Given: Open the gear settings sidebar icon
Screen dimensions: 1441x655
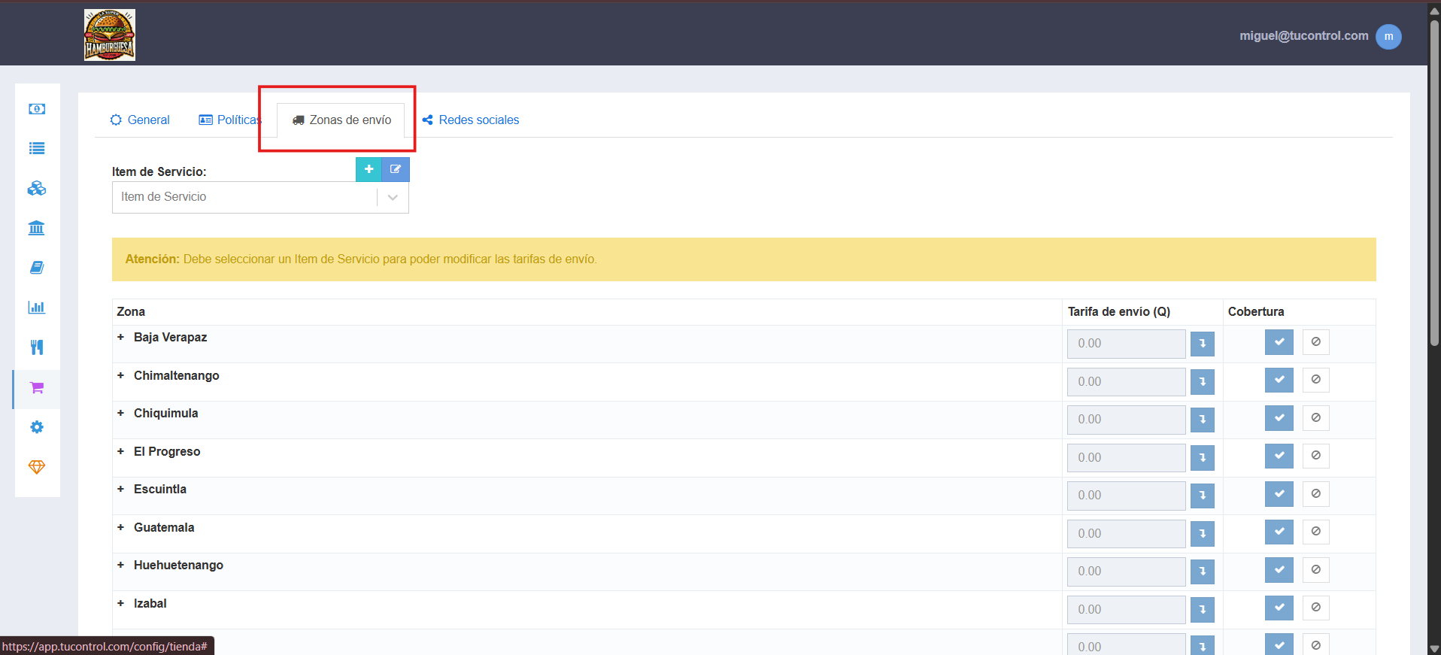Looking at the screenshot, I should tap(37, 427).
